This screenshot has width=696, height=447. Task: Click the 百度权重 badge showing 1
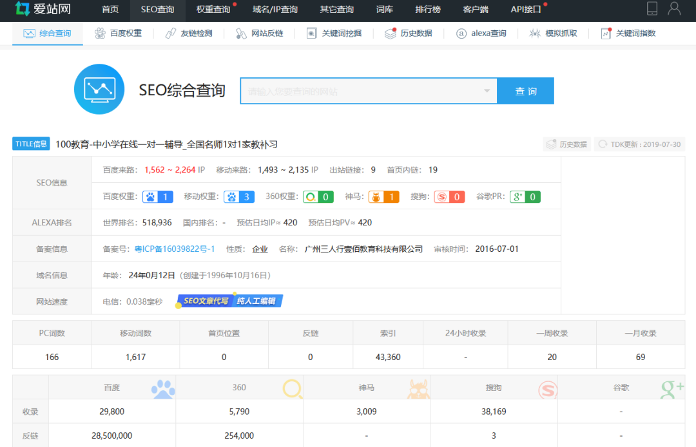click(x=158, y=197)
